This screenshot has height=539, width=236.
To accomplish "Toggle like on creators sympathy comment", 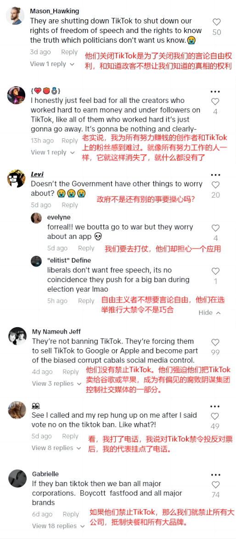I will point(215,102).
